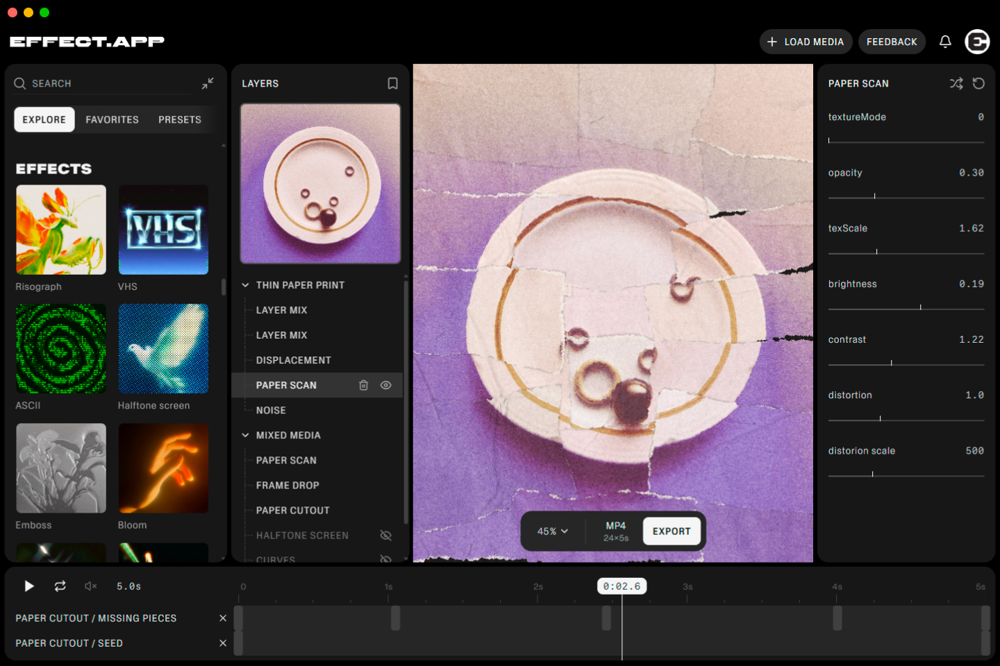Click the search magnifier icon
This screenshot has height=666, width=1000.
20,83
